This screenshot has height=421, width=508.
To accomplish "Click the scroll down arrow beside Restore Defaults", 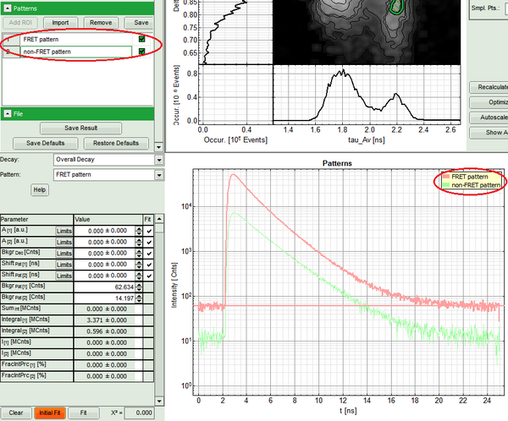I will tap(159, 142).
